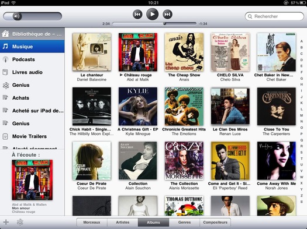The image size is (307, 229).
Task: Jump to letter C in index
Action: [302, 54]
